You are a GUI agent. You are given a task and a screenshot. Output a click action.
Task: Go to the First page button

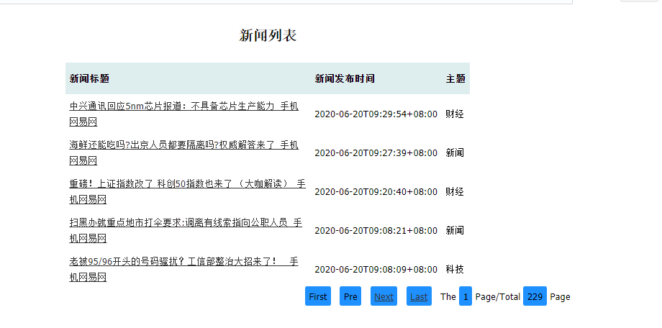click(318, 296)
